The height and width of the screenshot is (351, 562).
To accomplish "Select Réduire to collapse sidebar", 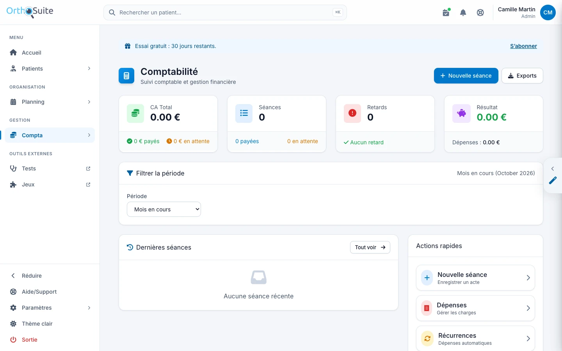I will [50, 276].
